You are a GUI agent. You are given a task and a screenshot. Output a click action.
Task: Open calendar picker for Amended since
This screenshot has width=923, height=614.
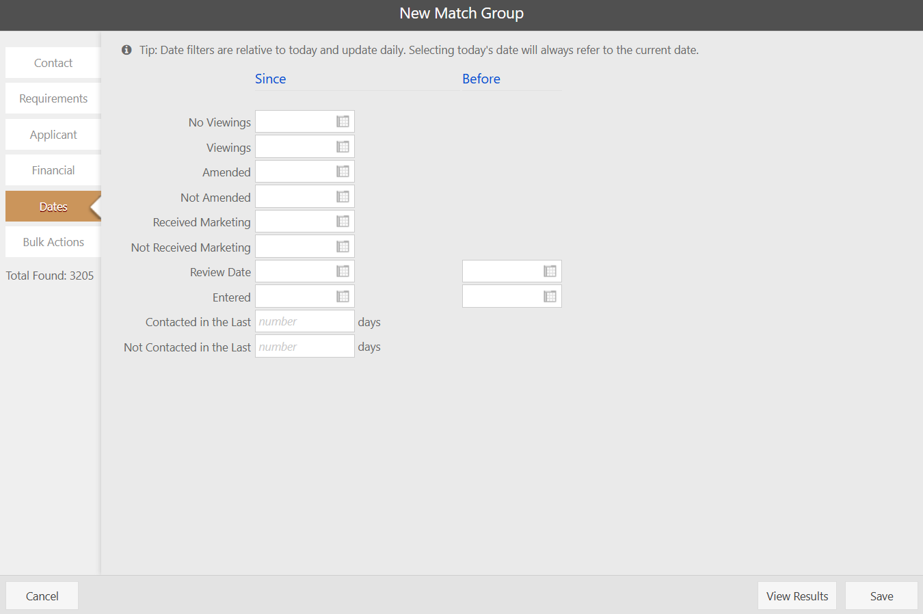pyautogui.click(x=343, y=172)
